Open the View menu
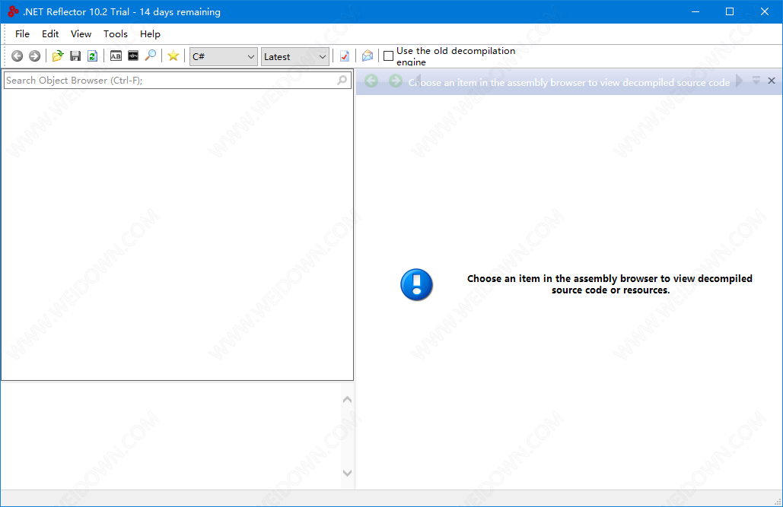Image resolution: width=783 pixels, height=507 pixels. pos(81,34)
